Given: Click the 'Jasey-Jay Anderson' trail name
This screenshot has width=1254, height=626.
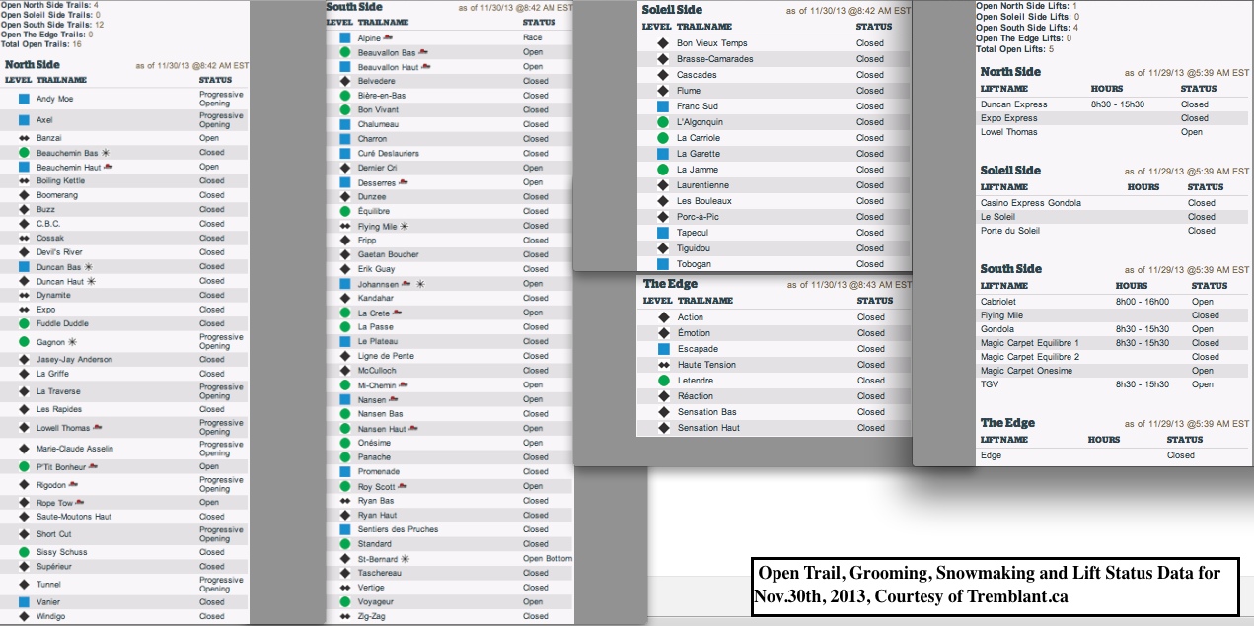Looking at the screenshot, I should tap(74, 360).
